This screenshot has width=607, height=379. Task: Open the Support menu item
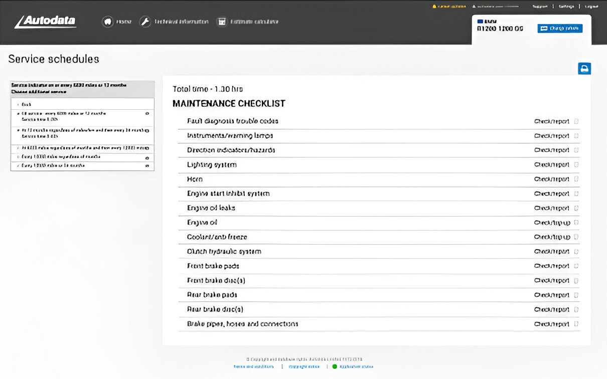[x=540, y=7]
